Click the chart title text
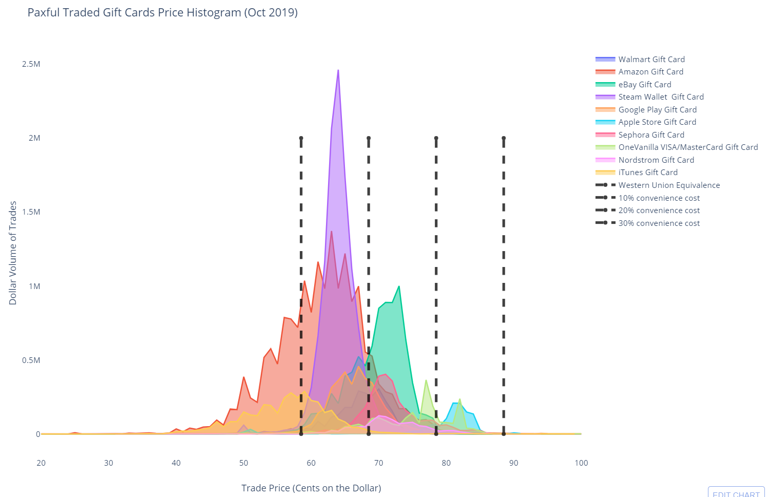Image resolution: width=768 pixels, height=497 pixels. (x=163, y=12)
